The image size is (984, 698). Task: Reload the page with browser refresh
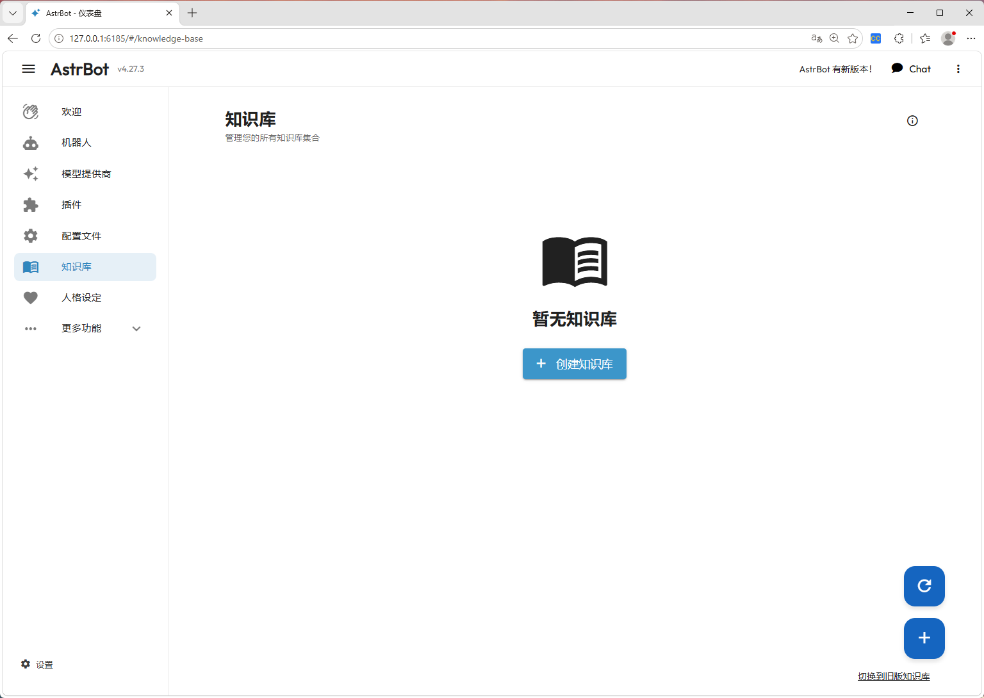point(36,38)
